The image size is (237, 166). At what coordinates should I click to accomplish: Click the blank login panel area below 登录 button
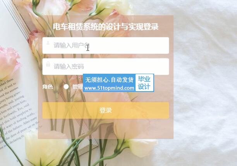(x=106, y=129)
